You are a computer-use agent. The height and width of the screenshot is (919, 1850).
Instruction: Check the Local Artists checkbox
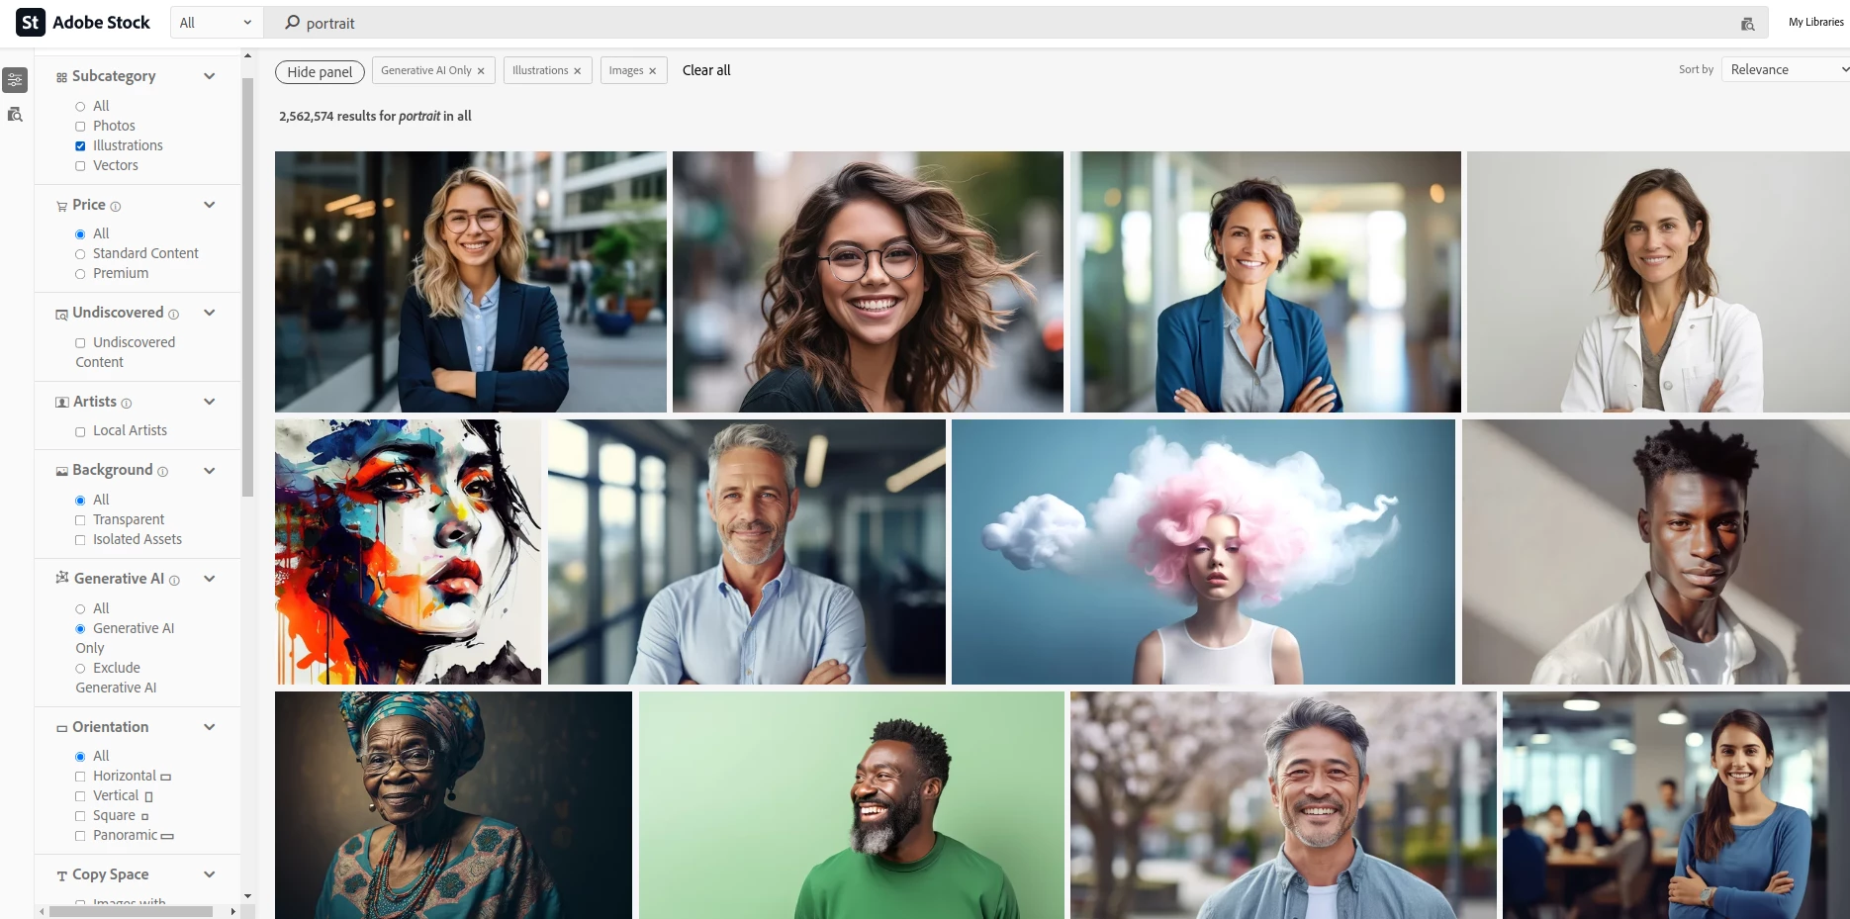(80, 432)
